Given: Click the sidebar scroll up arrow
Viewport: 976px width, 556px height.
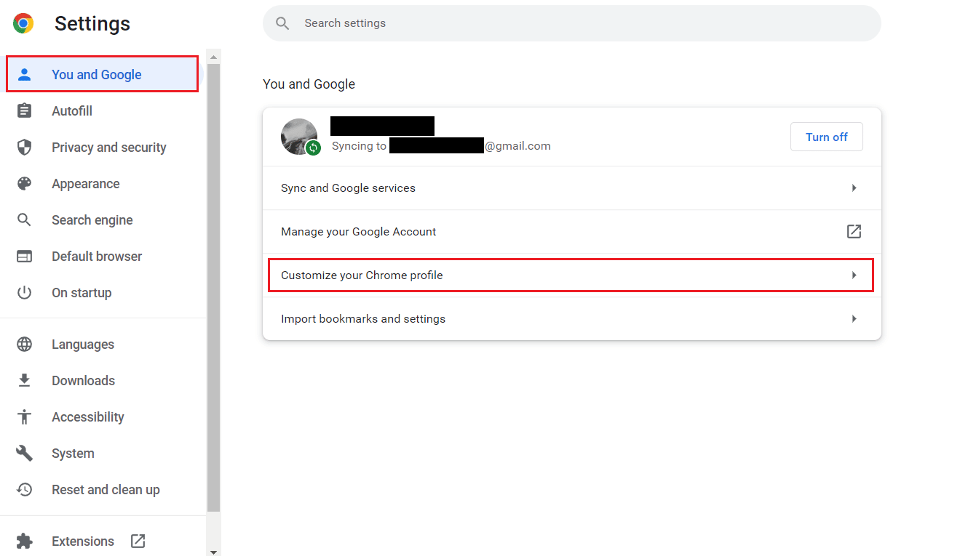Looking at the screenshot, I should (213, 56).
